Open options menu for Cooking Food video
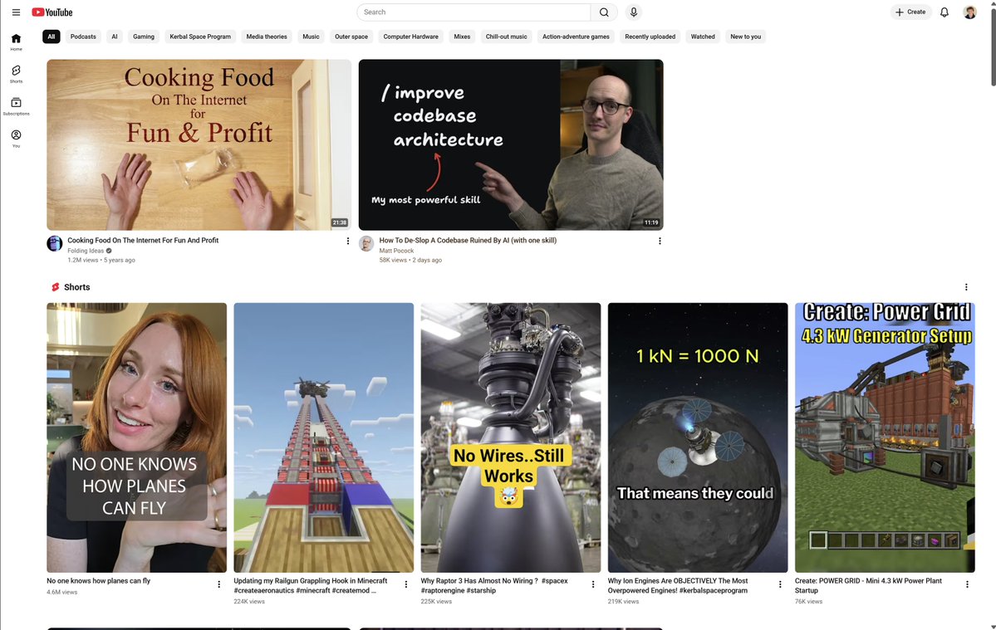 pos(347,241)
